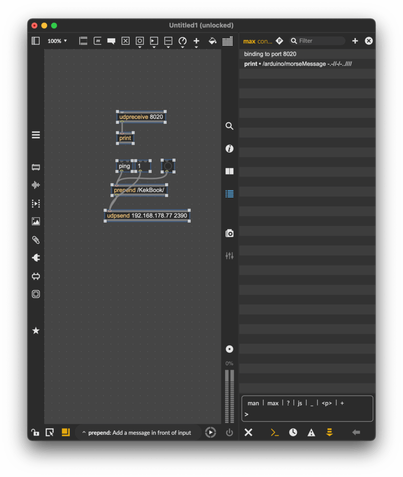Expand the number box toolbar arrow
Screen dimensions: 403x477
154,48
